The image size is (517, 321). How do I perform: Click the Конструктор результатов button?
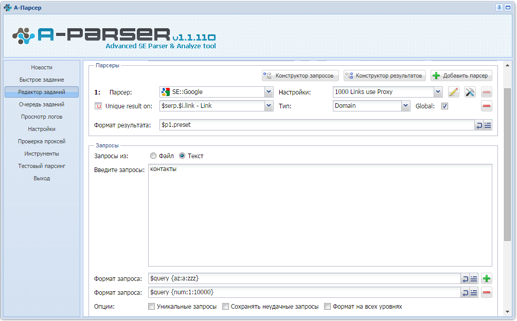[384, 75]
